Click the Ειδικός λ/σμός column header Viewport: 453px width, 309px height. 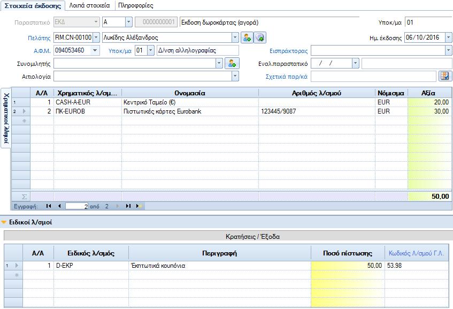click(91, 253)
